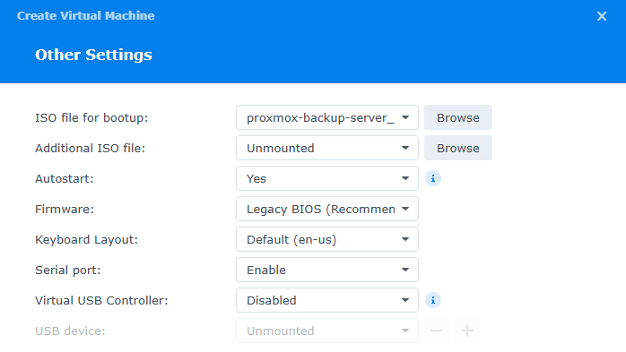Click the 'Virtual USB Controller:' label
This screenshot has height=352, width=626.
[101, 300]
